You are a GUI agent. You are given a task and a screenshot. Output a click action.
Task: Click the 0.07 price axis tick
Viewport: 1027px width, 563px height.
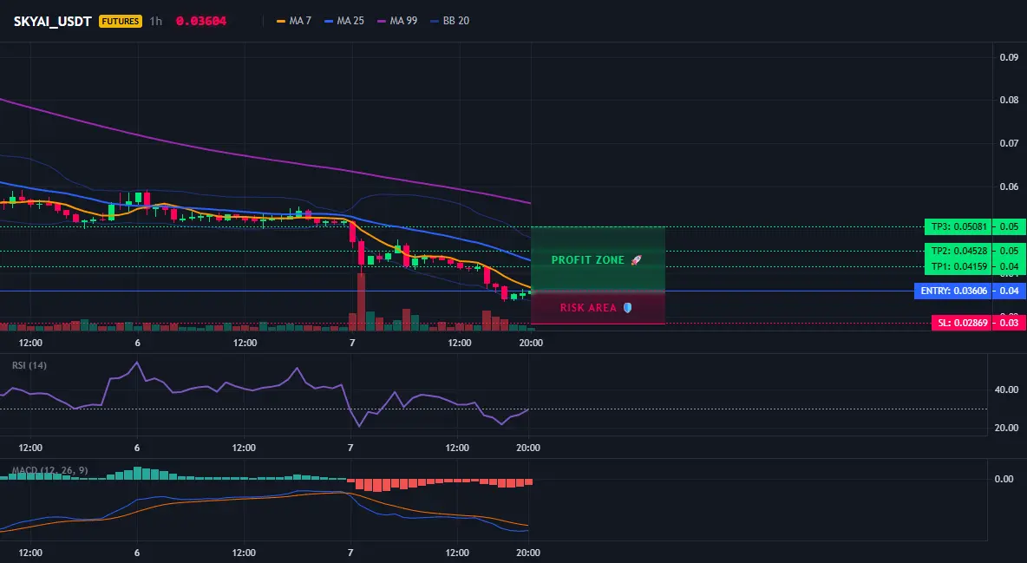pos(1009,143)
